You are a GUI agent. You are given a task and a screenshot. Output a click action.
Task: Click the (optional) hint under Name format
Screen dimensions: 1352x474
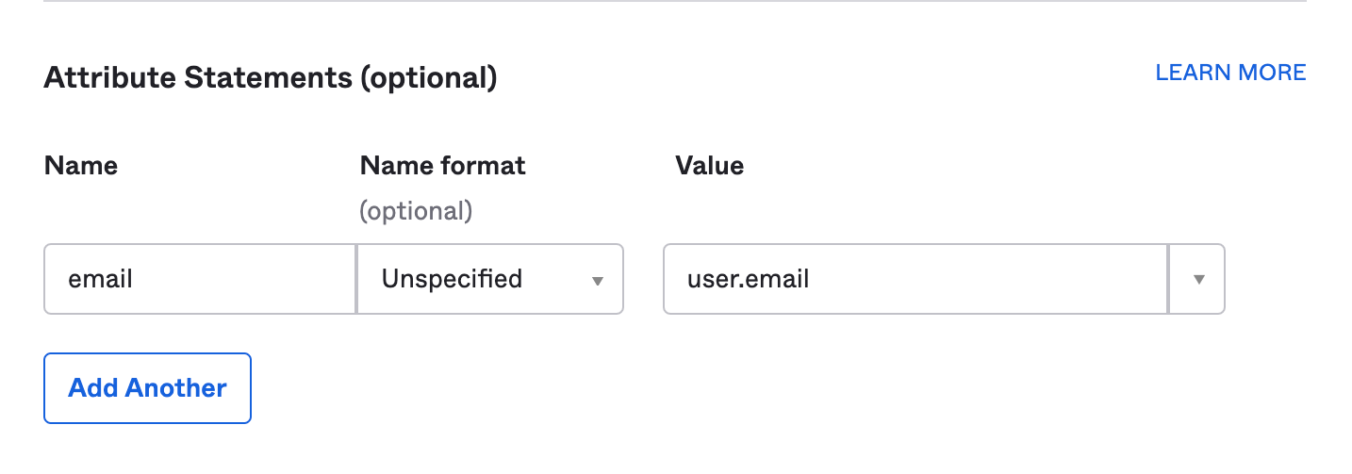pyautogui.click(x=416, y=210)
